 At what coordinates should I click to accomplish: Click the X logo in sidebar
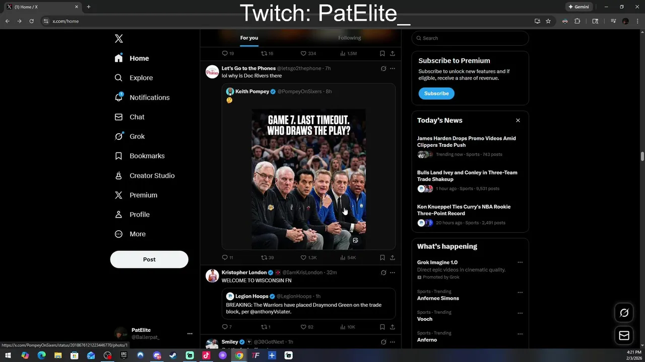tap(119, 39)
